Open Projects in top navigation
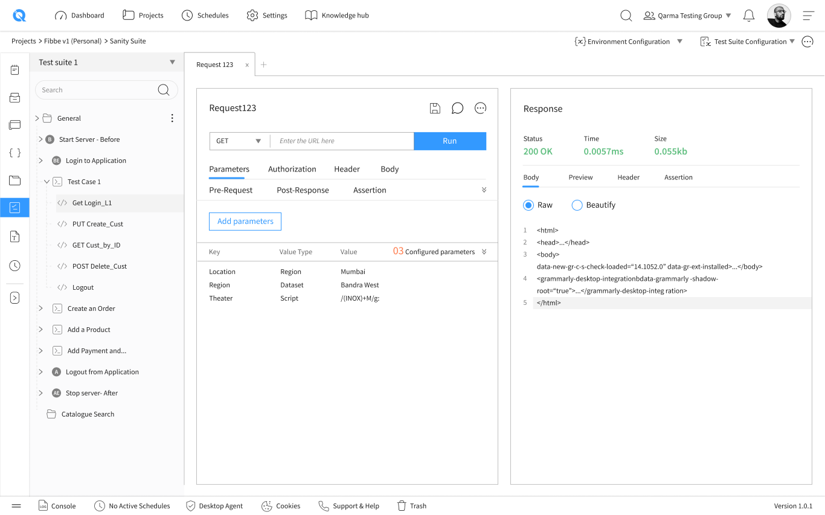Viewport: 825px width, 515px height. click(143, 16)
